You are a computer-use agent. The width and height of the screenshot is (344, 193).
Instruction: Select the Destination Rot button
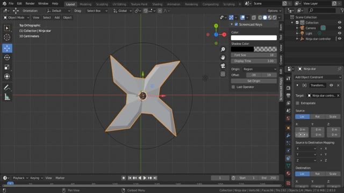(x=318, y=174)
